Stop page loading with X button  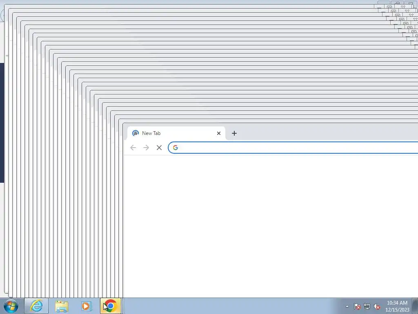pos(159,148)
